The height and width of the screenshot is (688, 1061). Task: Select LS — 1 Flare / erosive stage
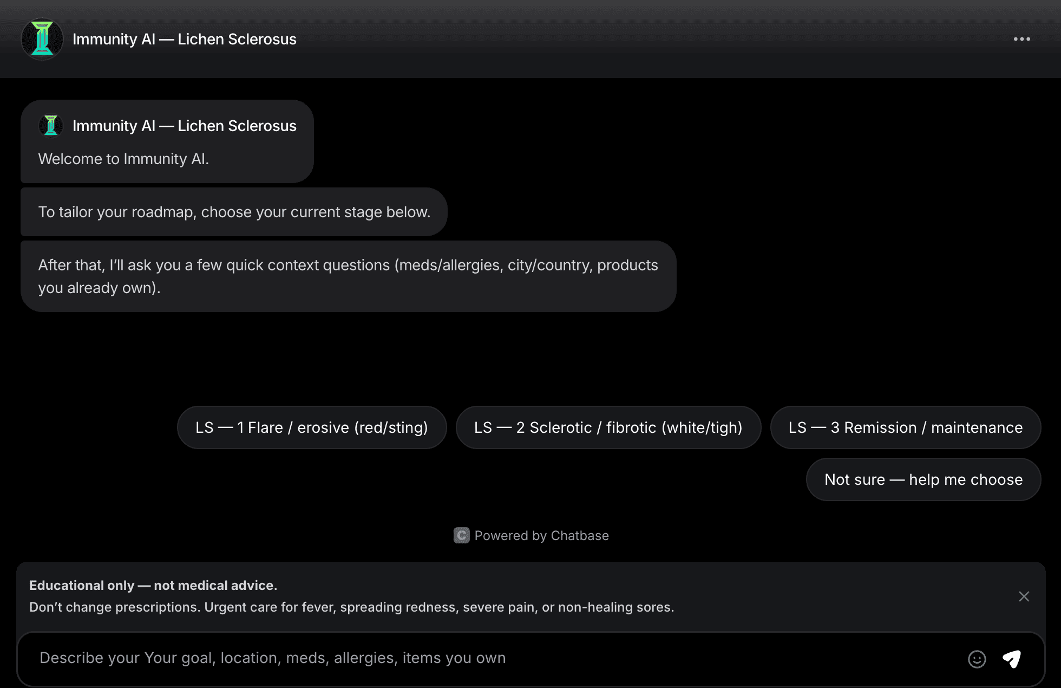click(x=312, y=427)
